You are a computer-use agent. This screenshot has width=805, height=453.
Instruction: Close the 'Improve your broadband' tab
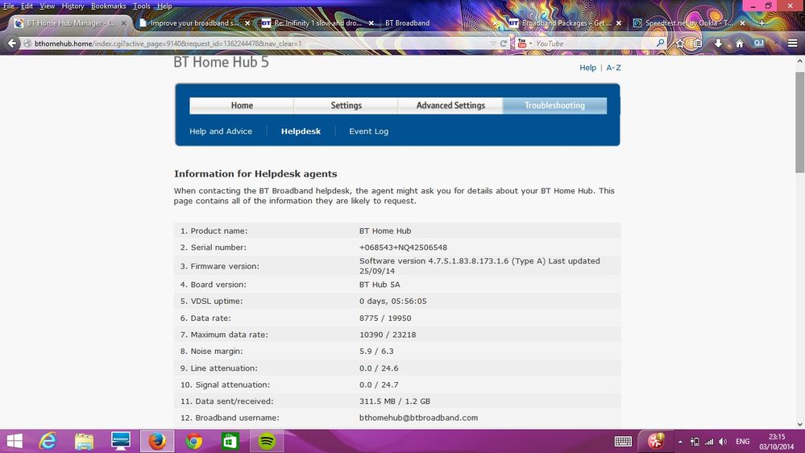pyautogui.click(x=247, y=23)
